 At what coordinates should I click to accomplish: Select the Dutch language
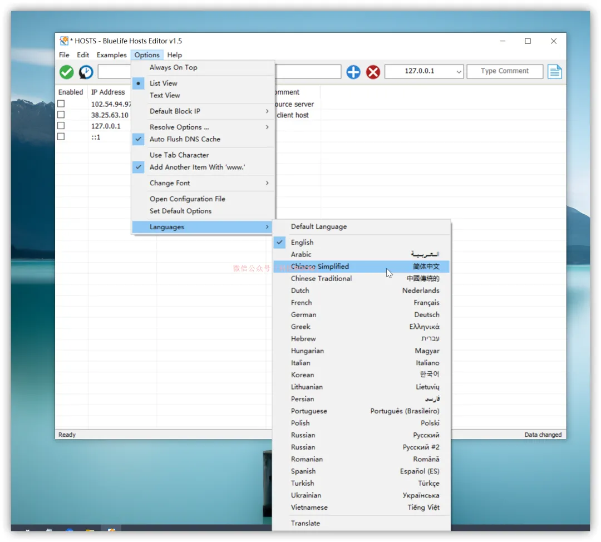[362, 290]
